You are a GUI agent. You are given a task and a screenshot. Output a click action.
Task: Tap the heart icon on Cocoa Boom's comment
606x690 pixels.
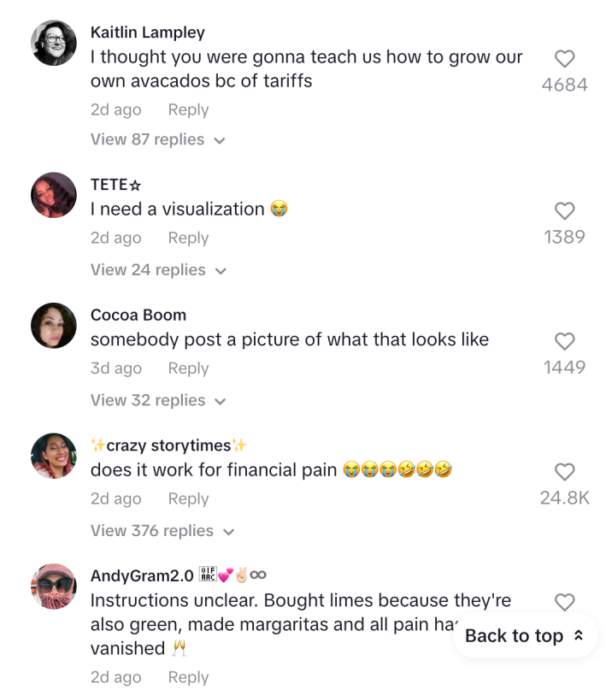pyautogui.click(x=564, y=341)
